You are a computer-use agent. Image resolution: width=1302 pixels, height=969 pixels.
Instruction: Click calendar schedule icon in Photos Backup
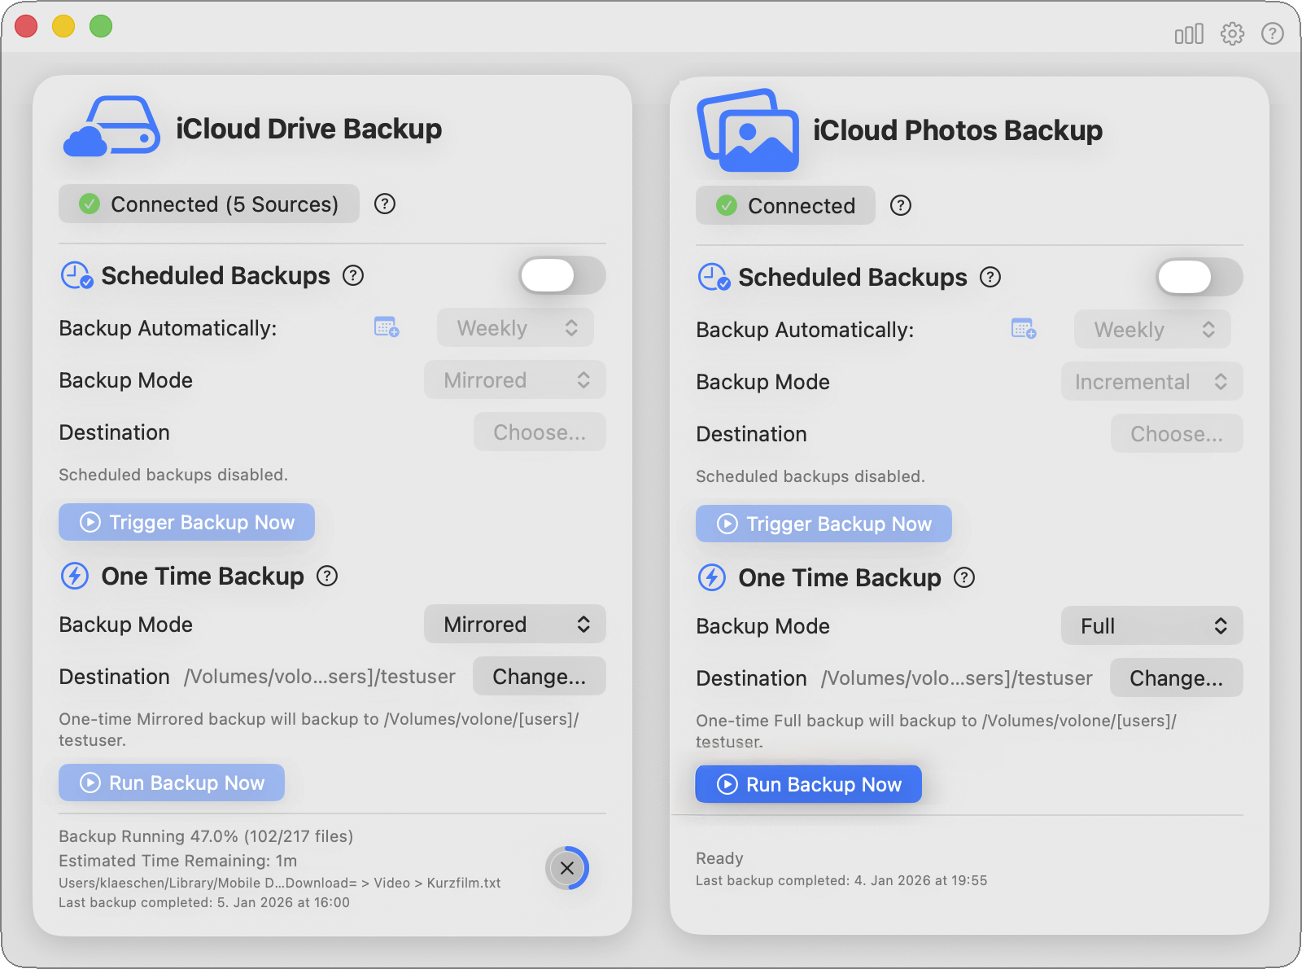pos(1024,329)
